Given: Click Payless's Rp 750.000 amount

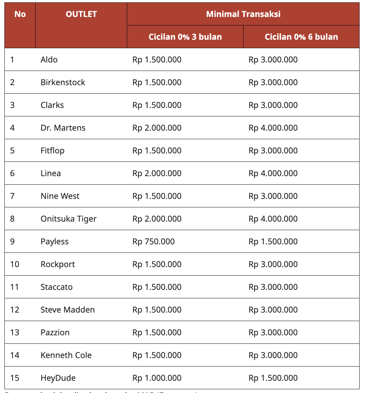Looking at the screenshot, I should [x=154, y=242].
